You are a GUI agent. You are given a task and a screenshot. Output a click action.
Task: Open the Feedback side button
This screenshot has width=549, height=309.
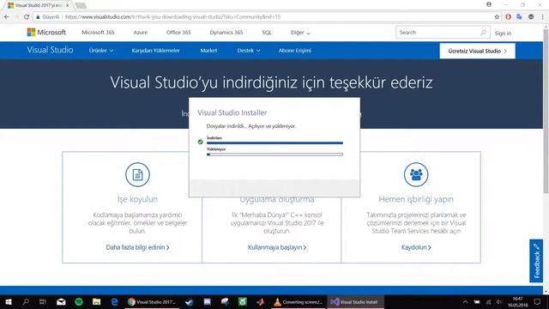(536, 261)
